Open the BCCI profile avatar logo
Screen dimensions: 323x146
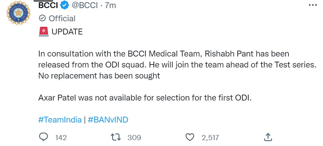point(18,13)
